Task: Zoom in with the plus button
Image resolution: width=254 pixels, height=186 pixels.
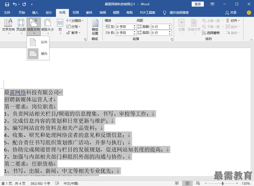Action: click(237, 183)
